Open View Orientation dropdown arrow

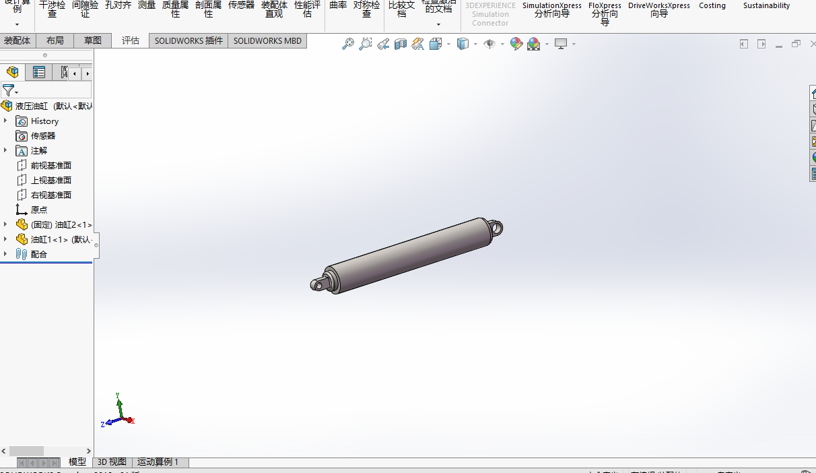click(448, 44)
